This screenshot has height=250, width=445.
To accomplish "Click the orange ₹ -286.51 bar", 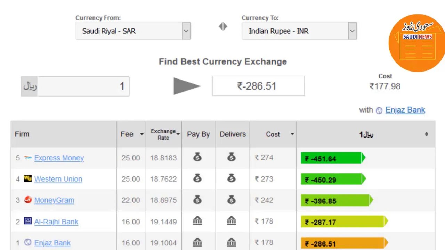I will coord(345,243).
